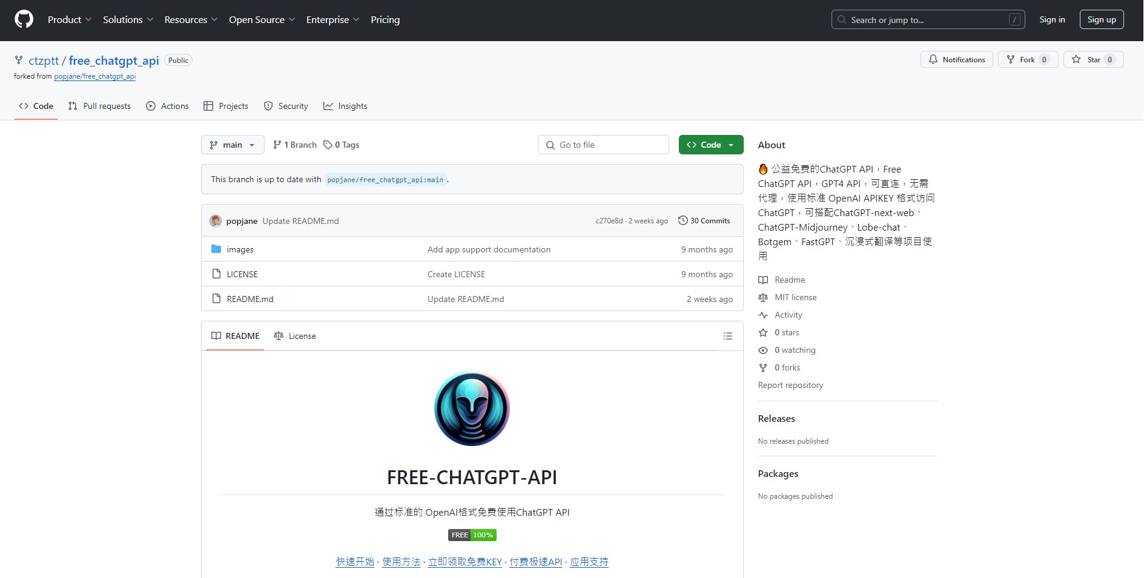Open popjane commit author link
This screenshot has height=578, width=1144.
pyautogui.click(x=242, y=221)
